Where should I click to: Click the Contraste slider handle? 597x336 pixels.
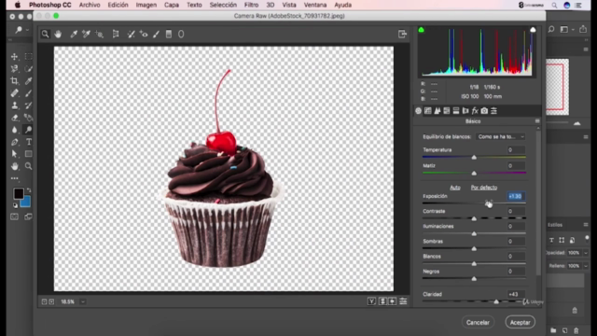474,218
